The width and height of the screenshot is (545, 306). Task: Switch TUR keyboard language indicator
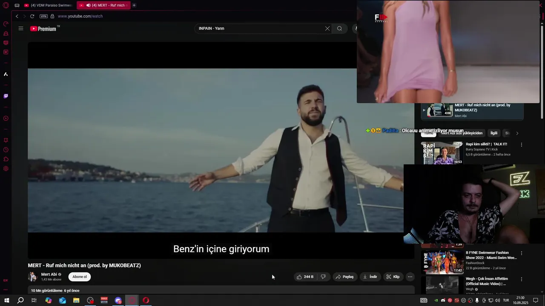(x=506, y=300)
